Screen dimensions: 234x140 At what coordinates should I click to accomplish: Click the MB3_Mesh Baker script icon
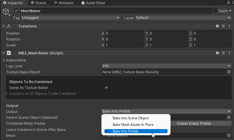click(9, 53)
